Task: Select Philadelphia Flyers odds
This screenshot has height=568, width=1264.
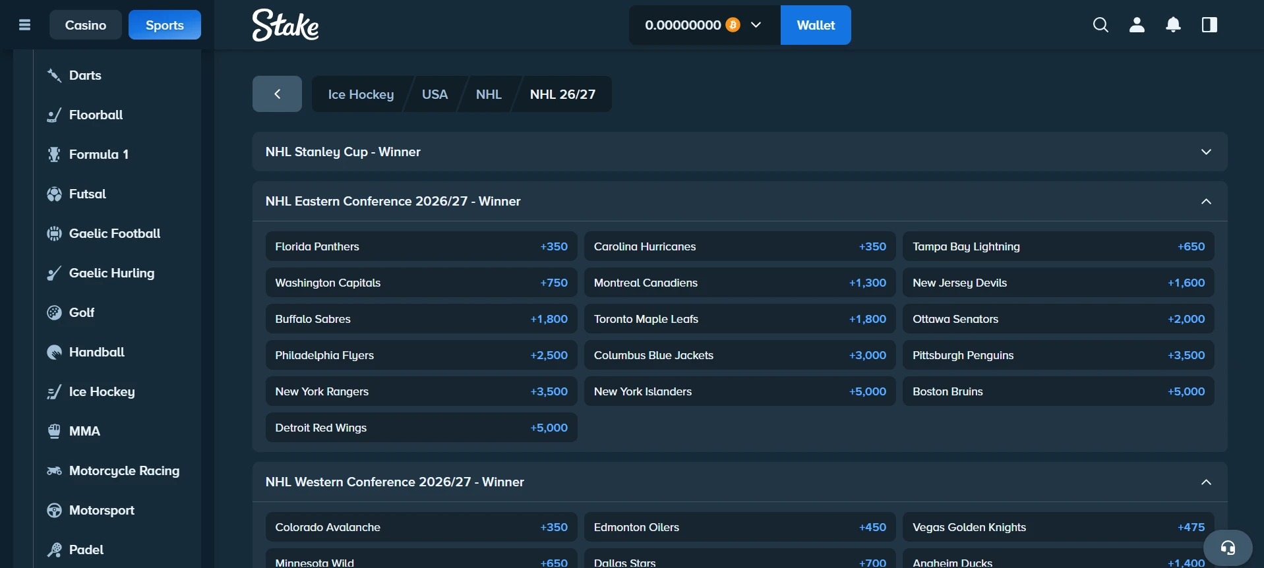Action: pos(421,355)
